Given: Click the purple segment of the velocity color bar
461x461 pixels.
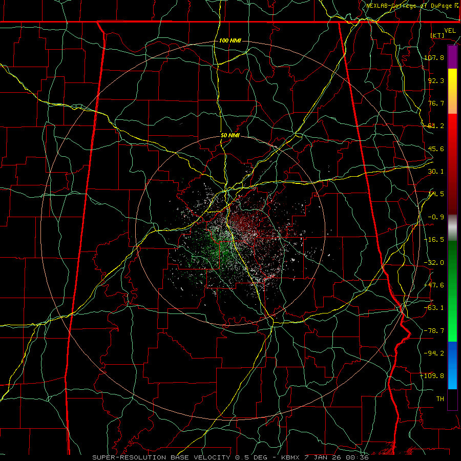Looking at the screenshot, I should click(452, 57).
